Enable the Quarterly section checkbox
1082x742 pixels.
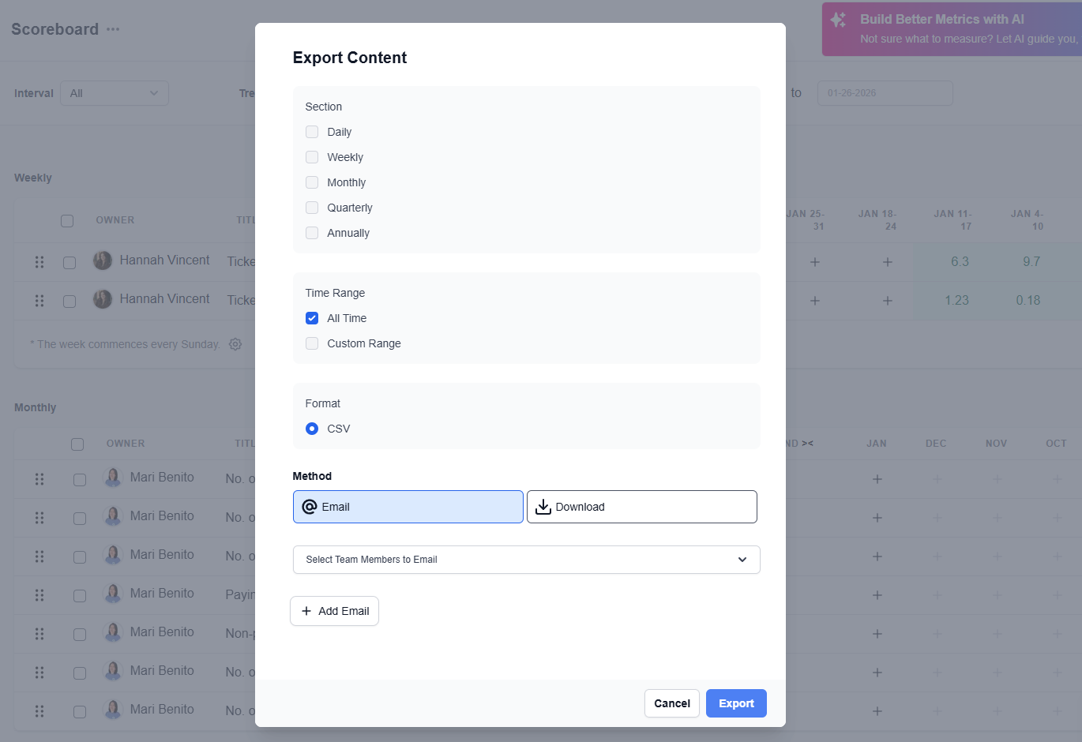pos(312,208)
